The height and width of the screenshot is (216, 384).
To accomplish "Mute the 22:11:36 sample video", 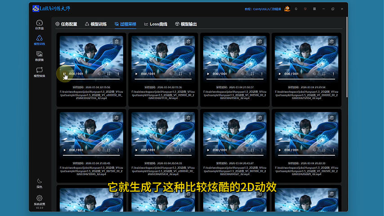I will click(x=171, y=74).
